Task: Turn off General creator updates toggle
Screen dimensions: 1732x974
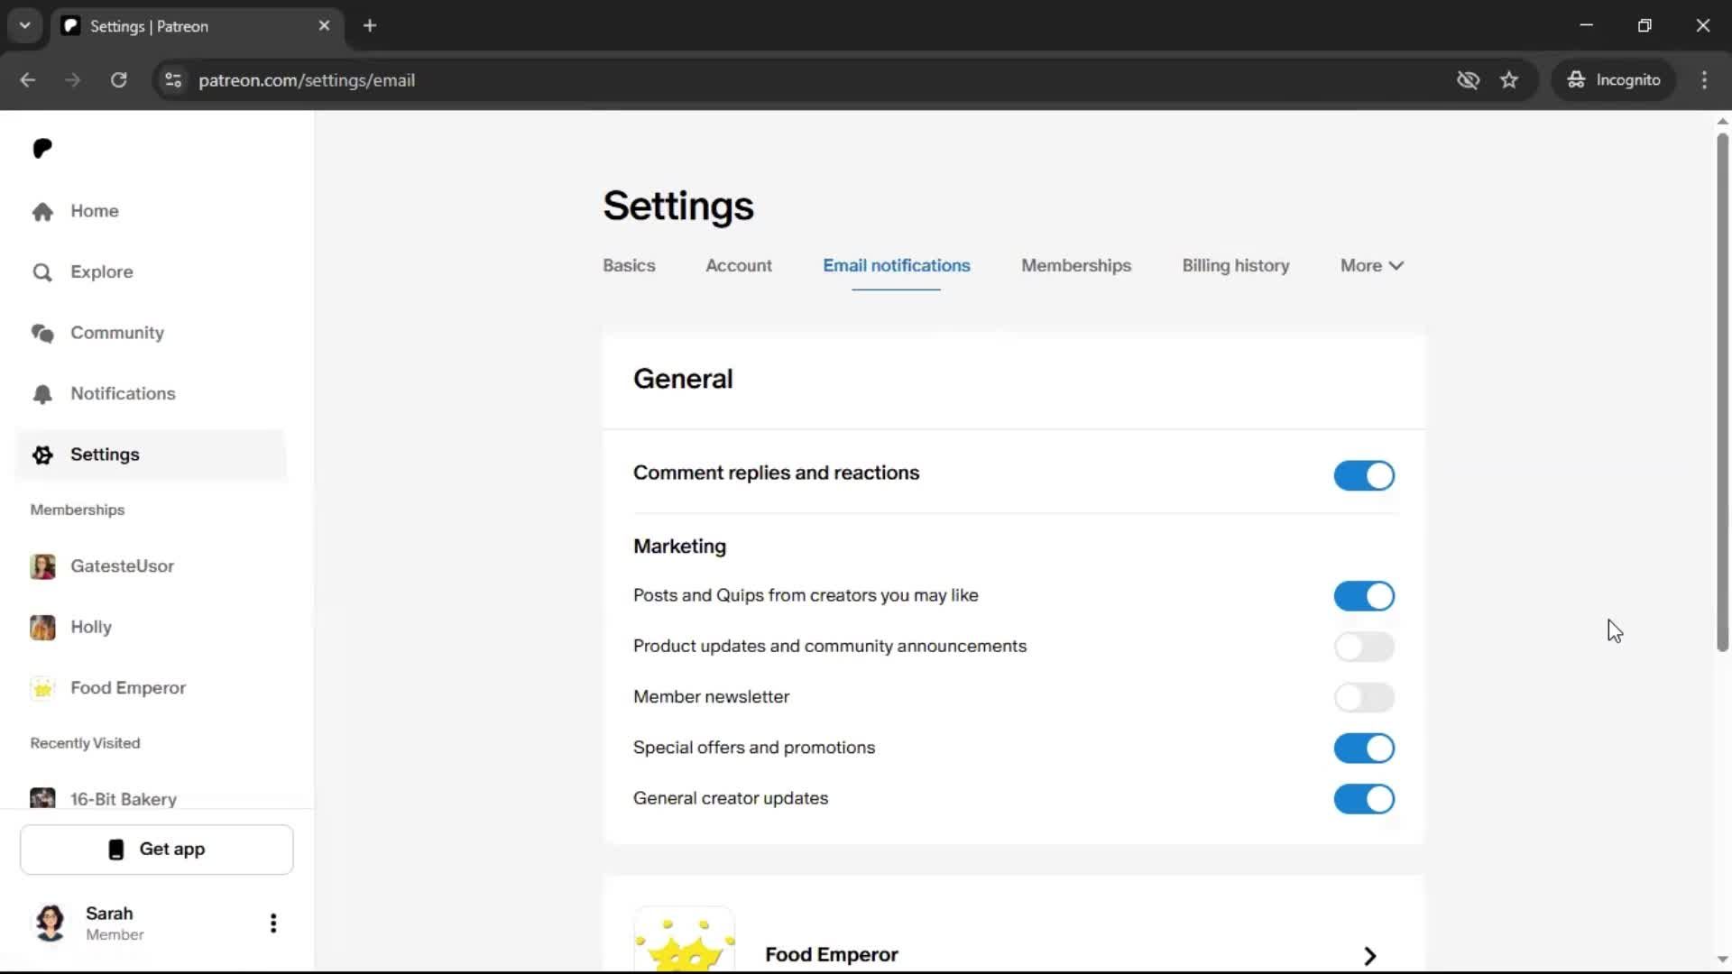Action: pos(1364,799)
